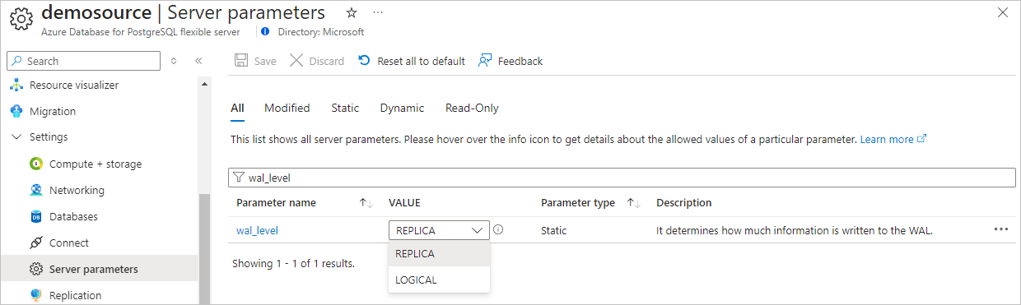Close the Server parameters blade

pos(1002,12)
